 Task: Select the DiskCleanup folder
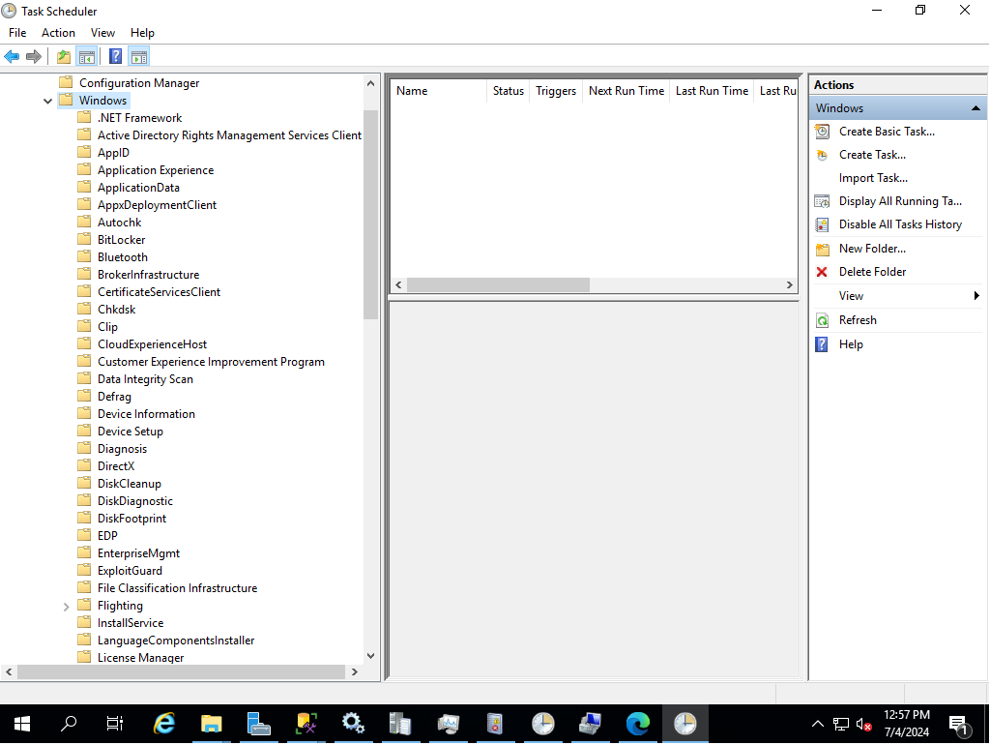point(130,484)
